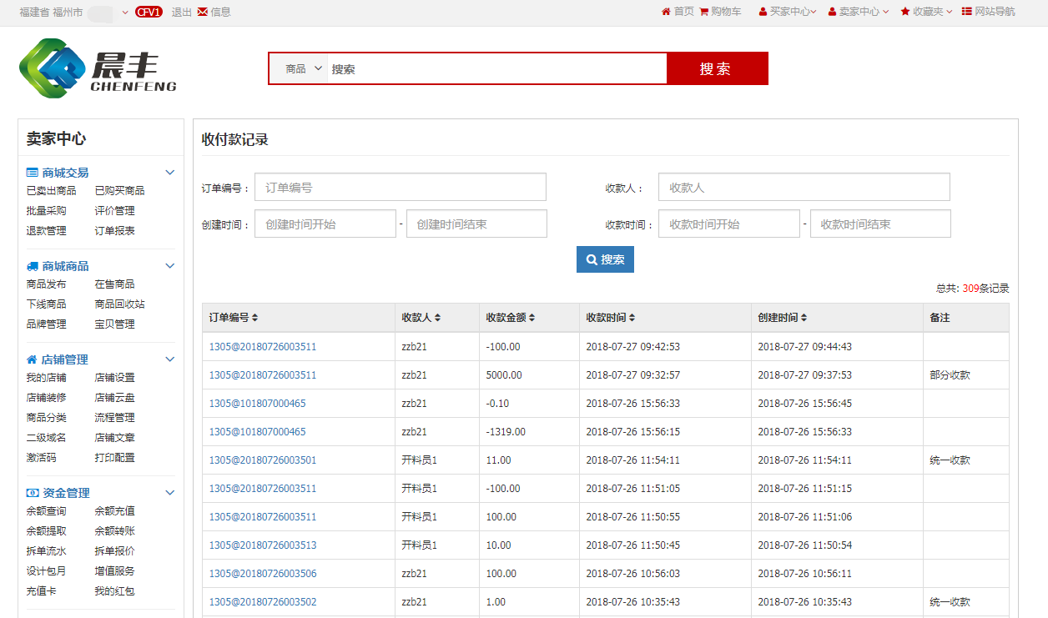Click the envelope message icon
The width and height of the screenshot is (1048, 618).
tap(203, 12)
